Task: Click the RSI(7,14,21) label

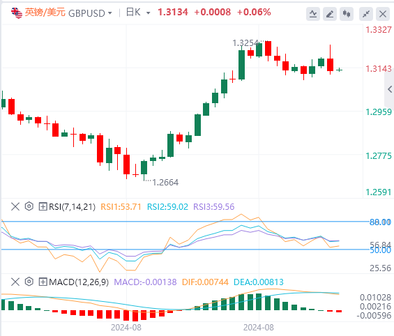Action: (72, 206)
